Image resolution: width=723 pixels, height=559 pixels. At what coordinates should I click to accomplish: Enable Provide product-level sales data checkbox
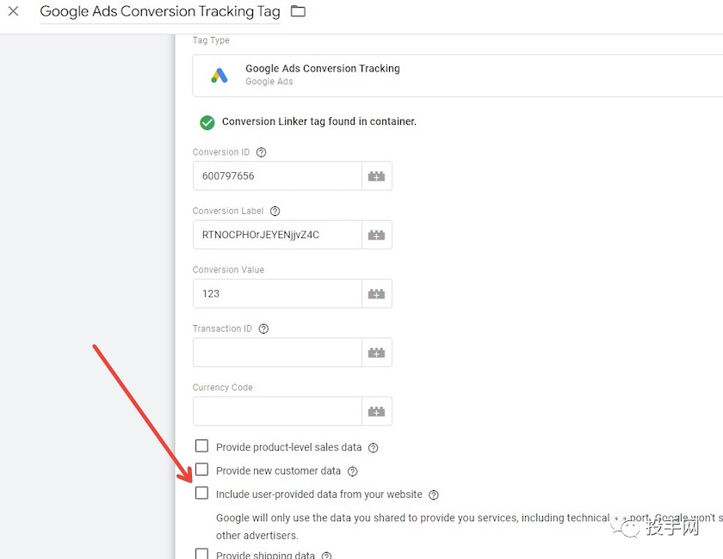tap(201, 446)
